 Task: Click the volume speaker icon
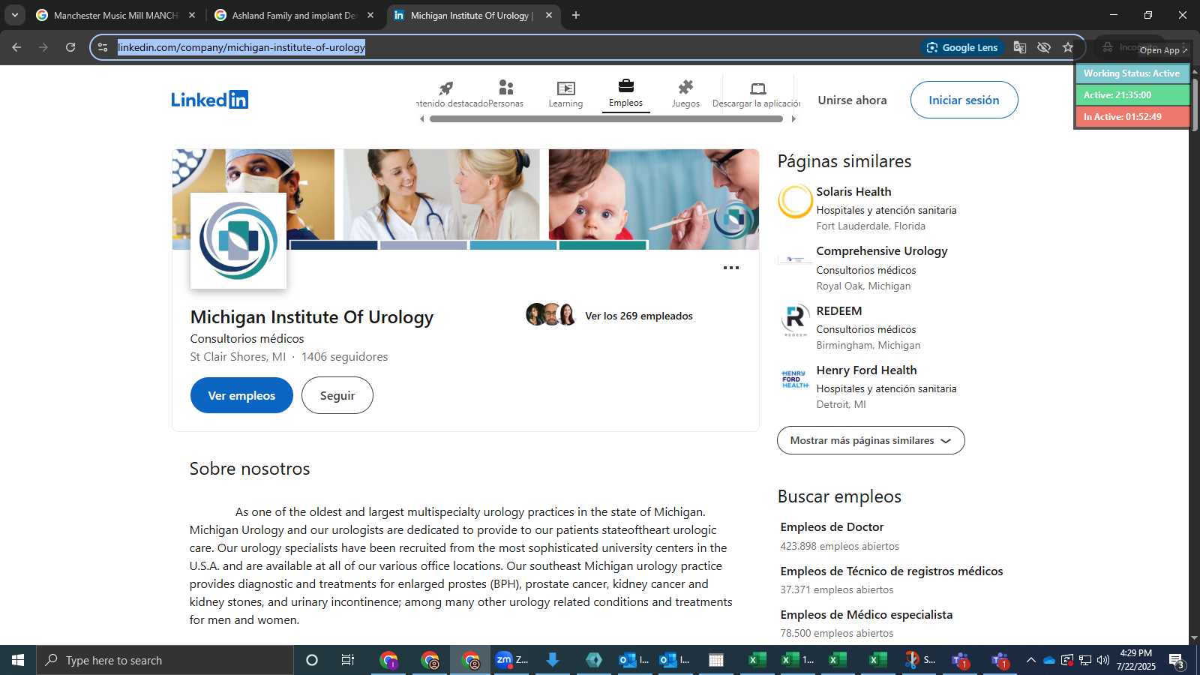pos(1103,660)
